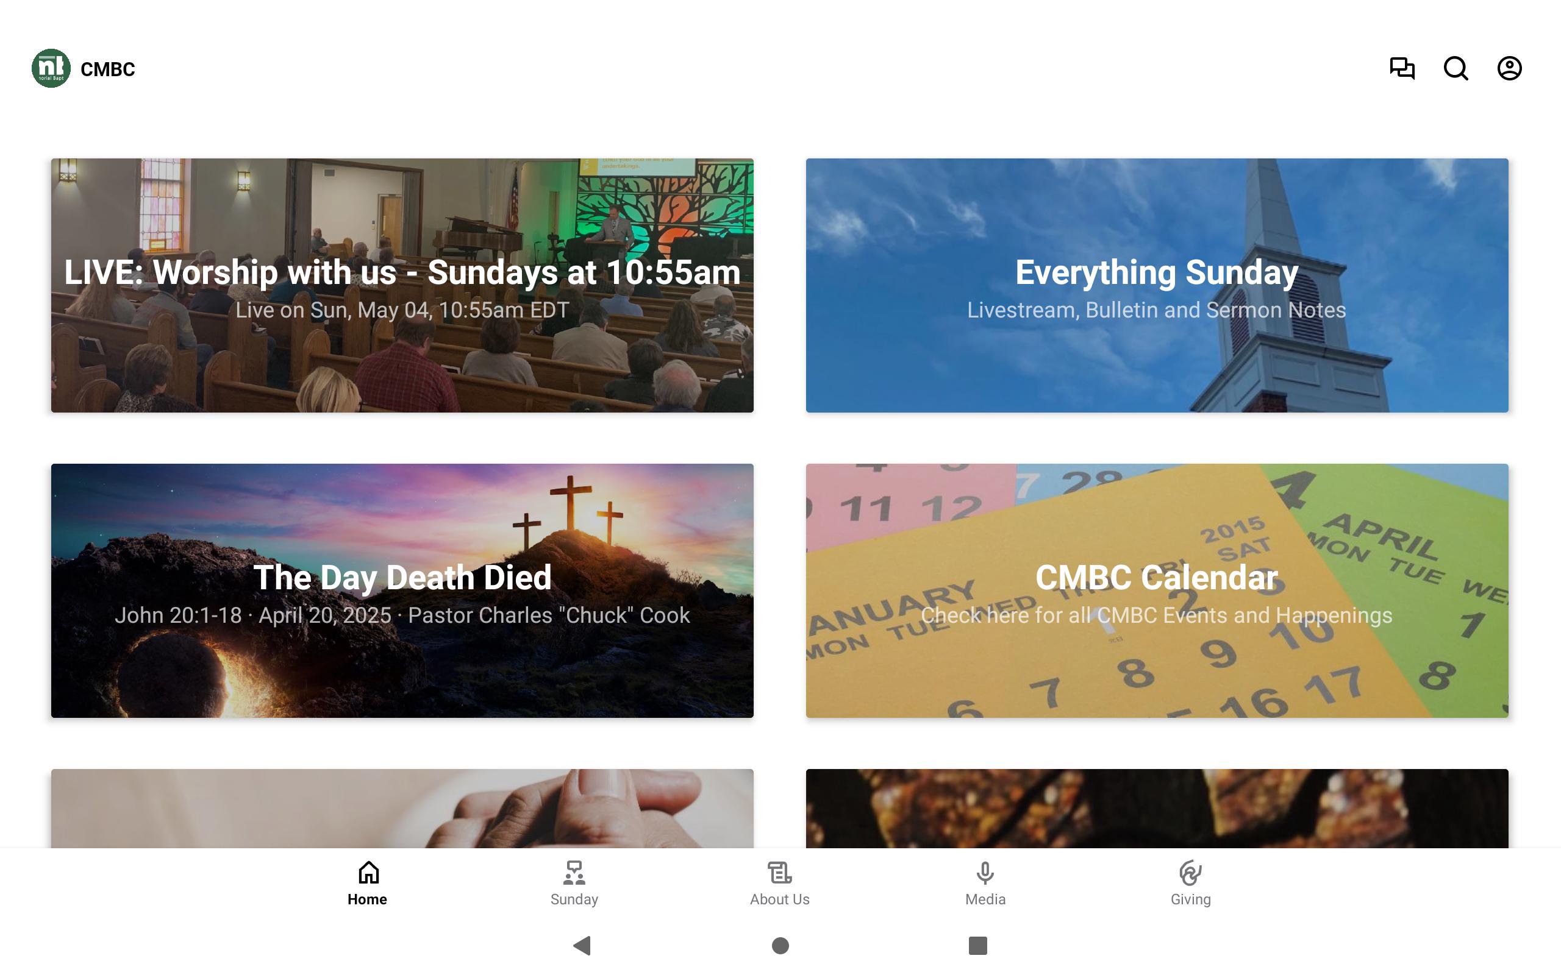Open the LIVE Worship with us card
The height and width of the screenshot is (975, 1561).
[402, 285]
